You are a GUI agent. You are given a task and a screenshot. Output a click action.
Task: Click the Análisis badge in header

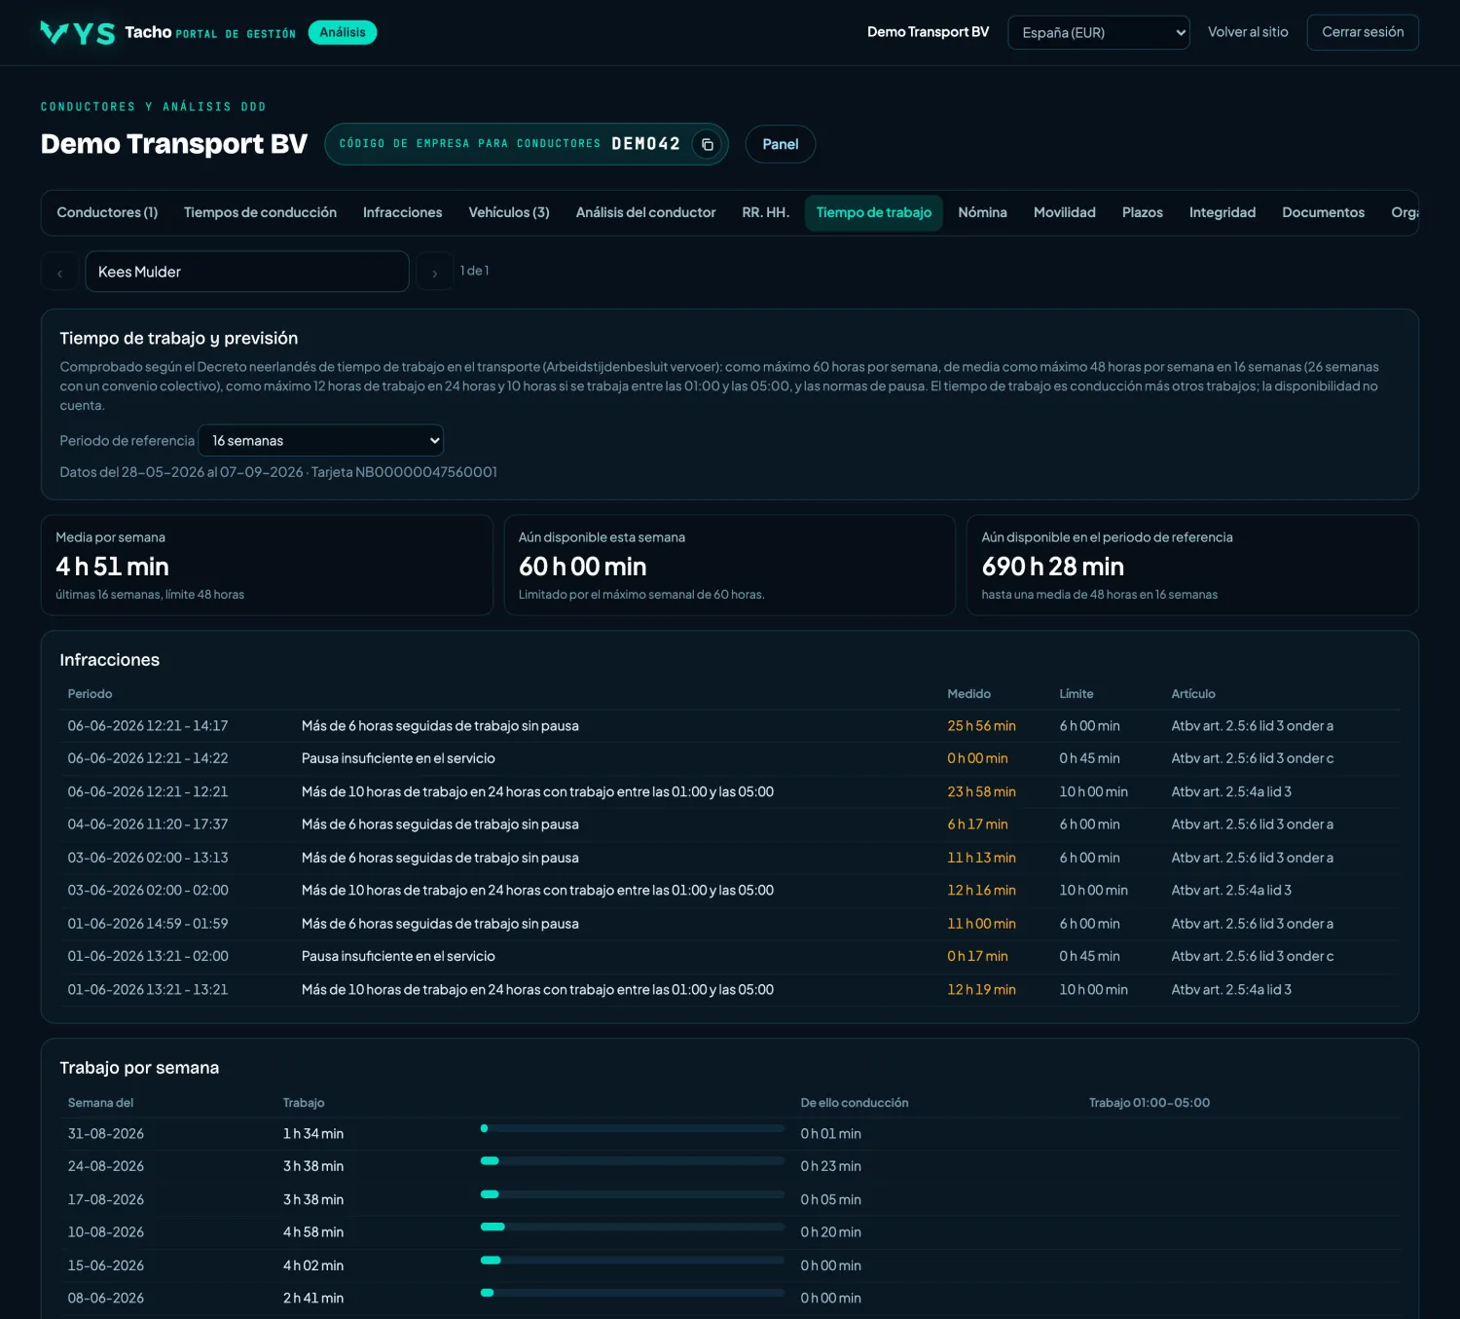pos(343,32)
